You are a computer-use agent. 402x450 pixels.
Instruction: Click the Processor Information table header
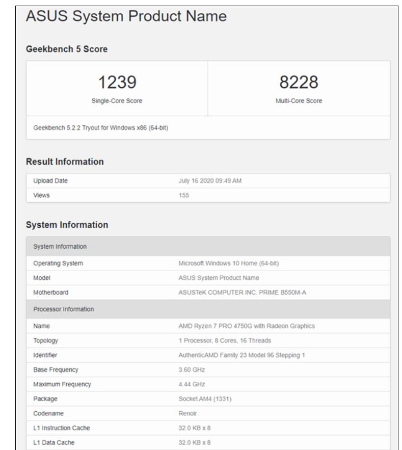[208, 309]
